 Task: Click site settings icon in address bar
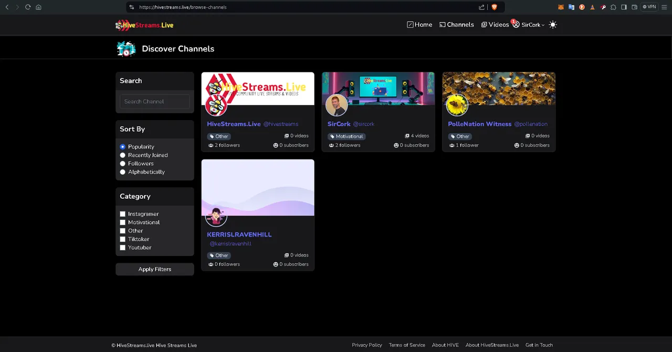click(x=132, y=7)
